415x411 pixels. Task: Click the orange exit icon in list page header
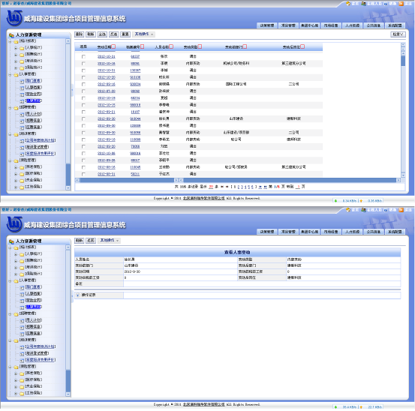click(401, 4)
